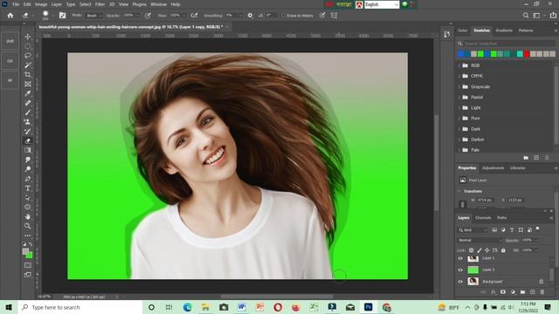Select the Hand tool
The height and width of the screenshot is (314, 559).
tap(28, 216)
